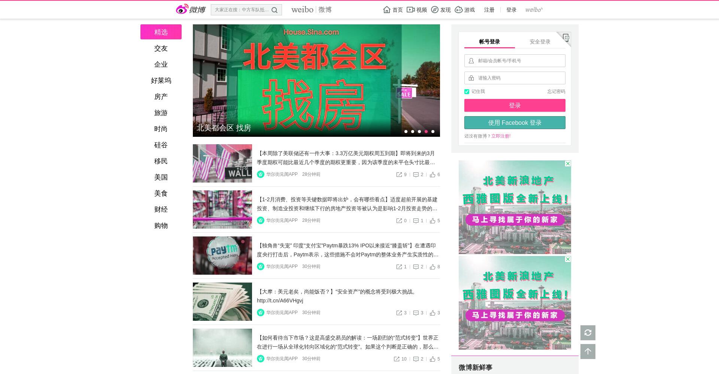The image size is (719, 374).
Task: Click comment icon on 大摩美元 post
Action: [416, 313]
